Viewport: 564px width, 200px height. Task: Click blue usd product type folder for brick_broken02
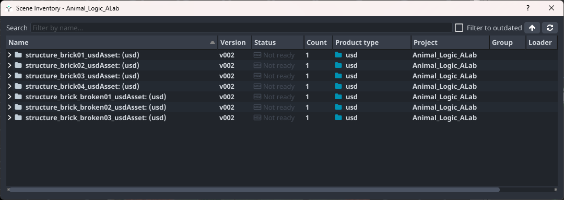338,107
